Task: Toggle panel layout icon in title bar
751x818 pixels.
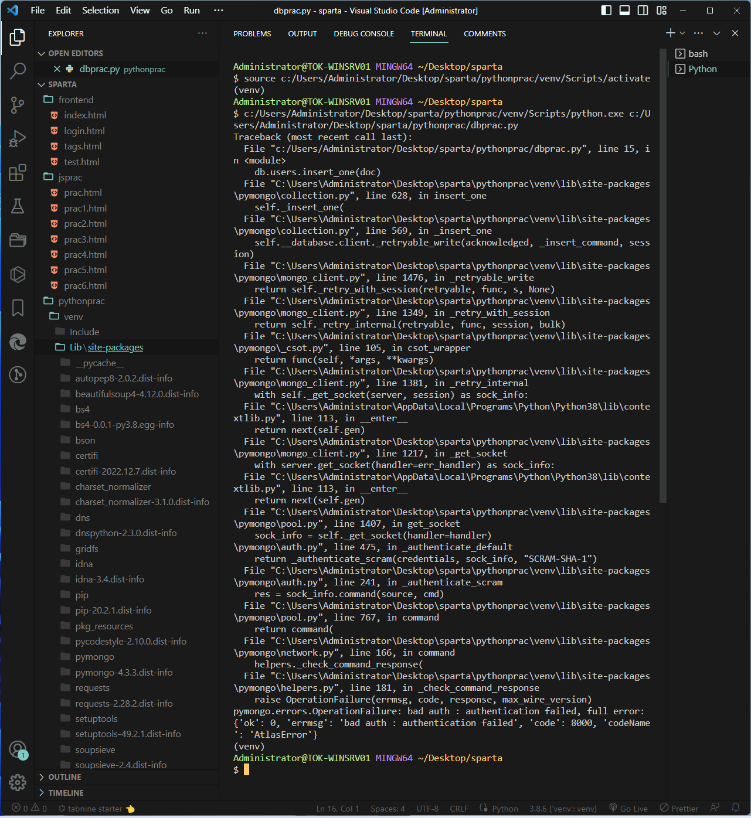Action: pos(625,11)
